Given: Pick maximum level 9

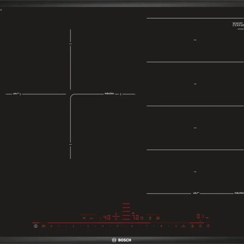Looking at the screenshot, I should [x=176, y=226].
